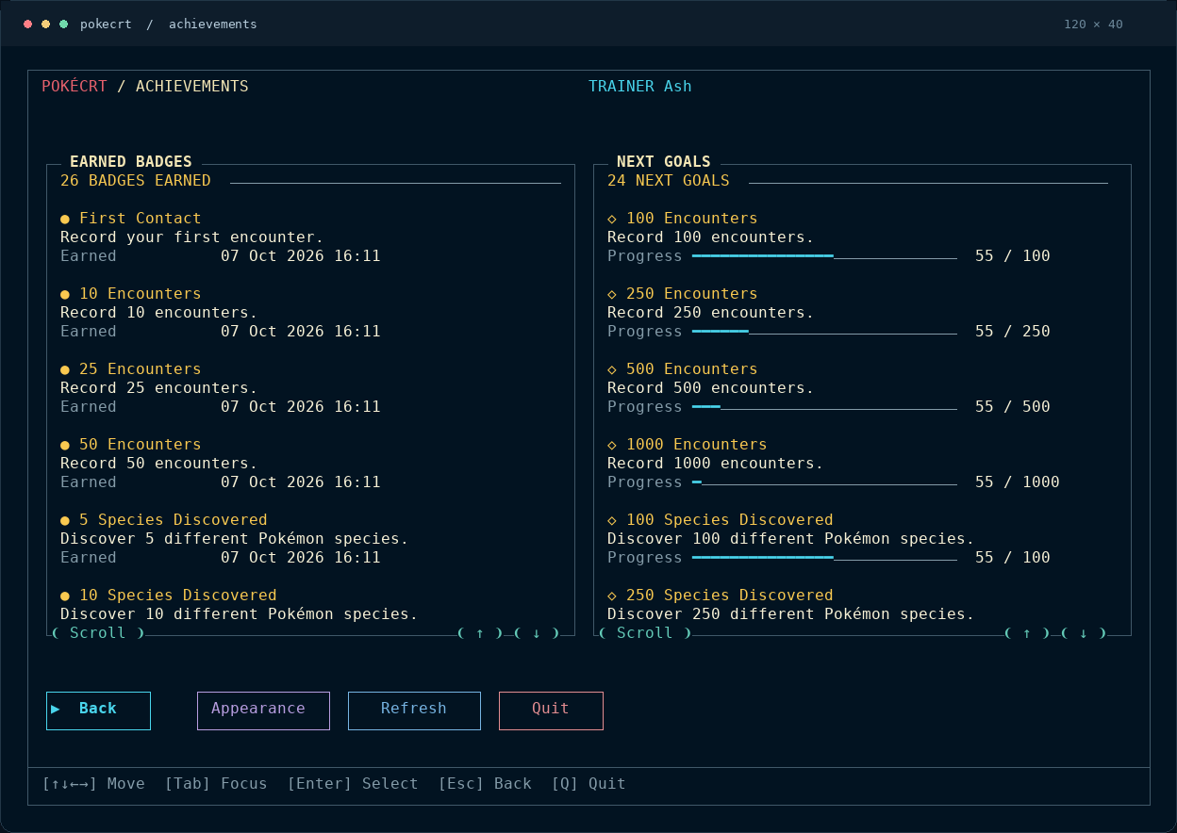This screenshot has height=833, width=1177.
Task: Click up arrow in Next Goals panel
Action: [1027, 633]
